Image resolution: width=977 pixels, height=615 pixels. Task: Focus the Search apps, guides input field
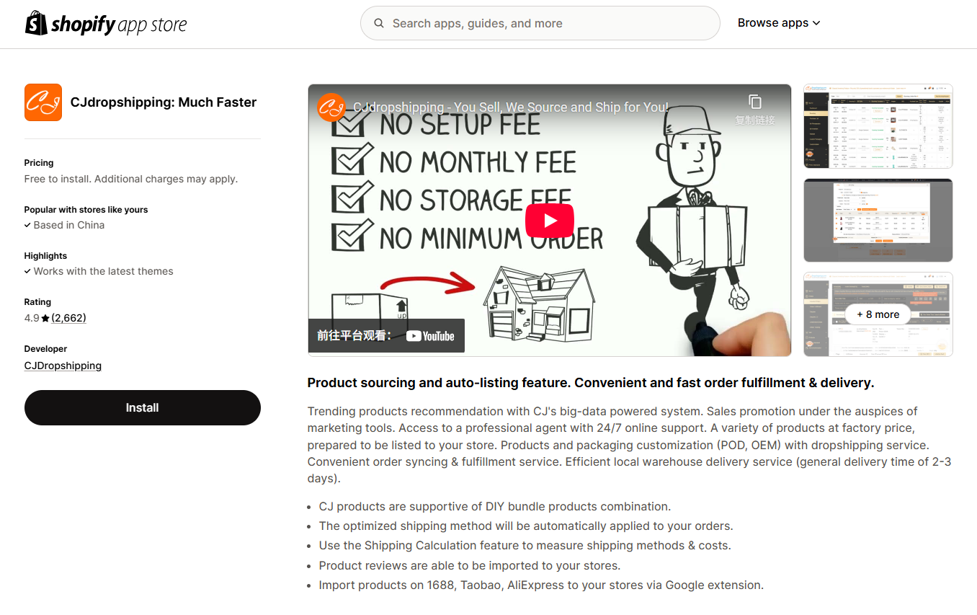point(540,23)
